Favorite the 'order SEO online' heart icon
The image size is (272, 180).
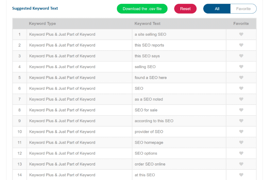(x=241, y=164)
